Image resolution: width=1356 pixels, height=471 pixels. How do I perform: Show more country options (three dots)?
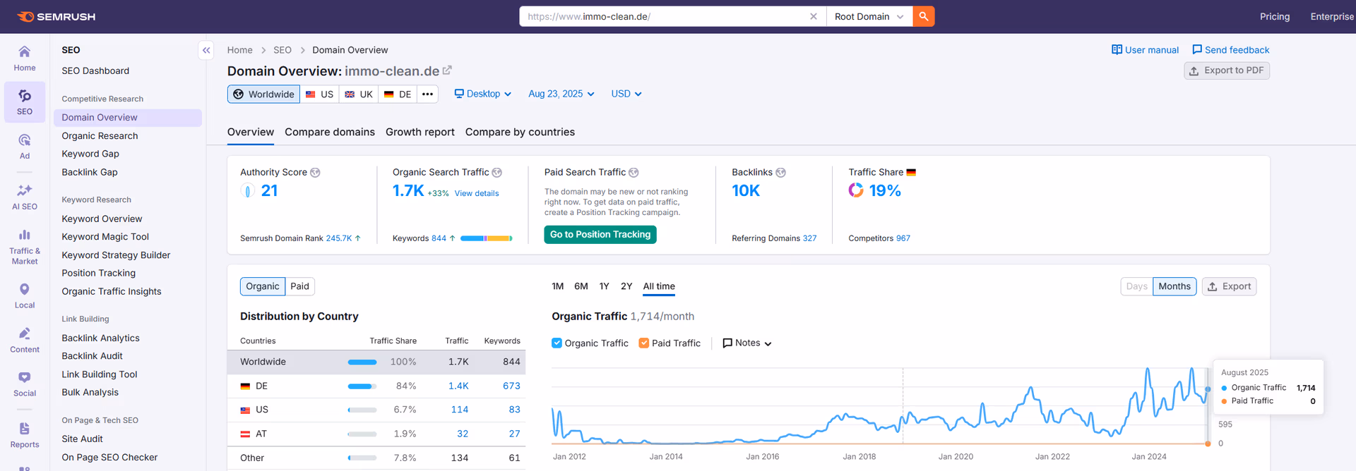pyautogui.click(x=427, y=94)
